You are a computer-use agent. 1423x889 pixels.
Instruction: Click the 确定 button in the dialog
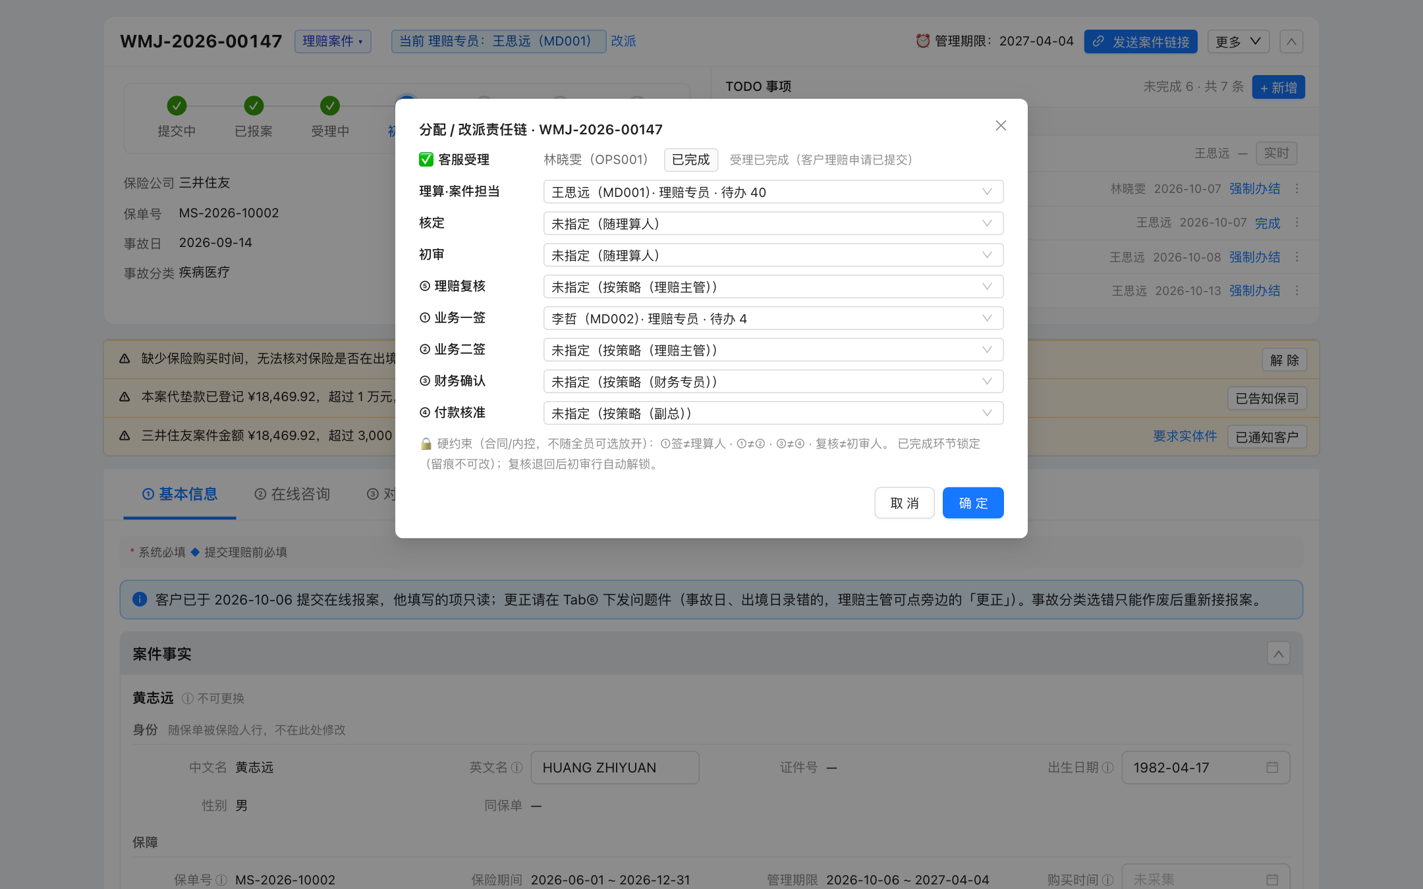click(x=973, y=503)
